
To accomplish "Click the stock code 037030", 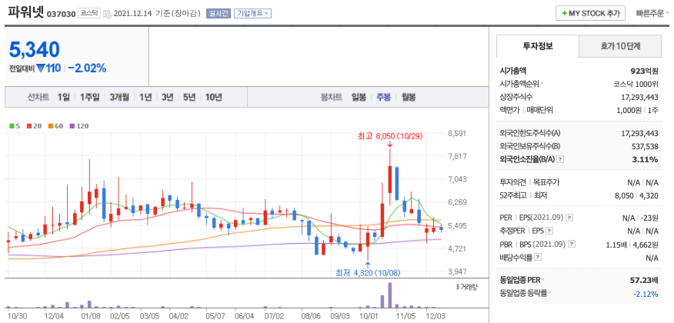I will [61, 14].
